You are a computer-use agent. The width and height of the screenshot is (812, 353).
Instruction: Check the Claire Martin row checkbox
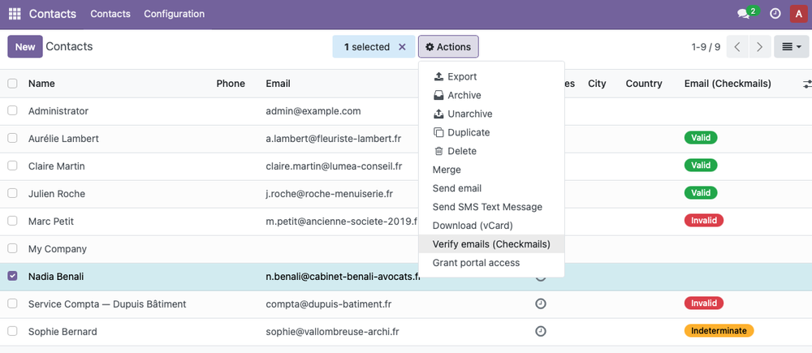click(x=12, y=166)
